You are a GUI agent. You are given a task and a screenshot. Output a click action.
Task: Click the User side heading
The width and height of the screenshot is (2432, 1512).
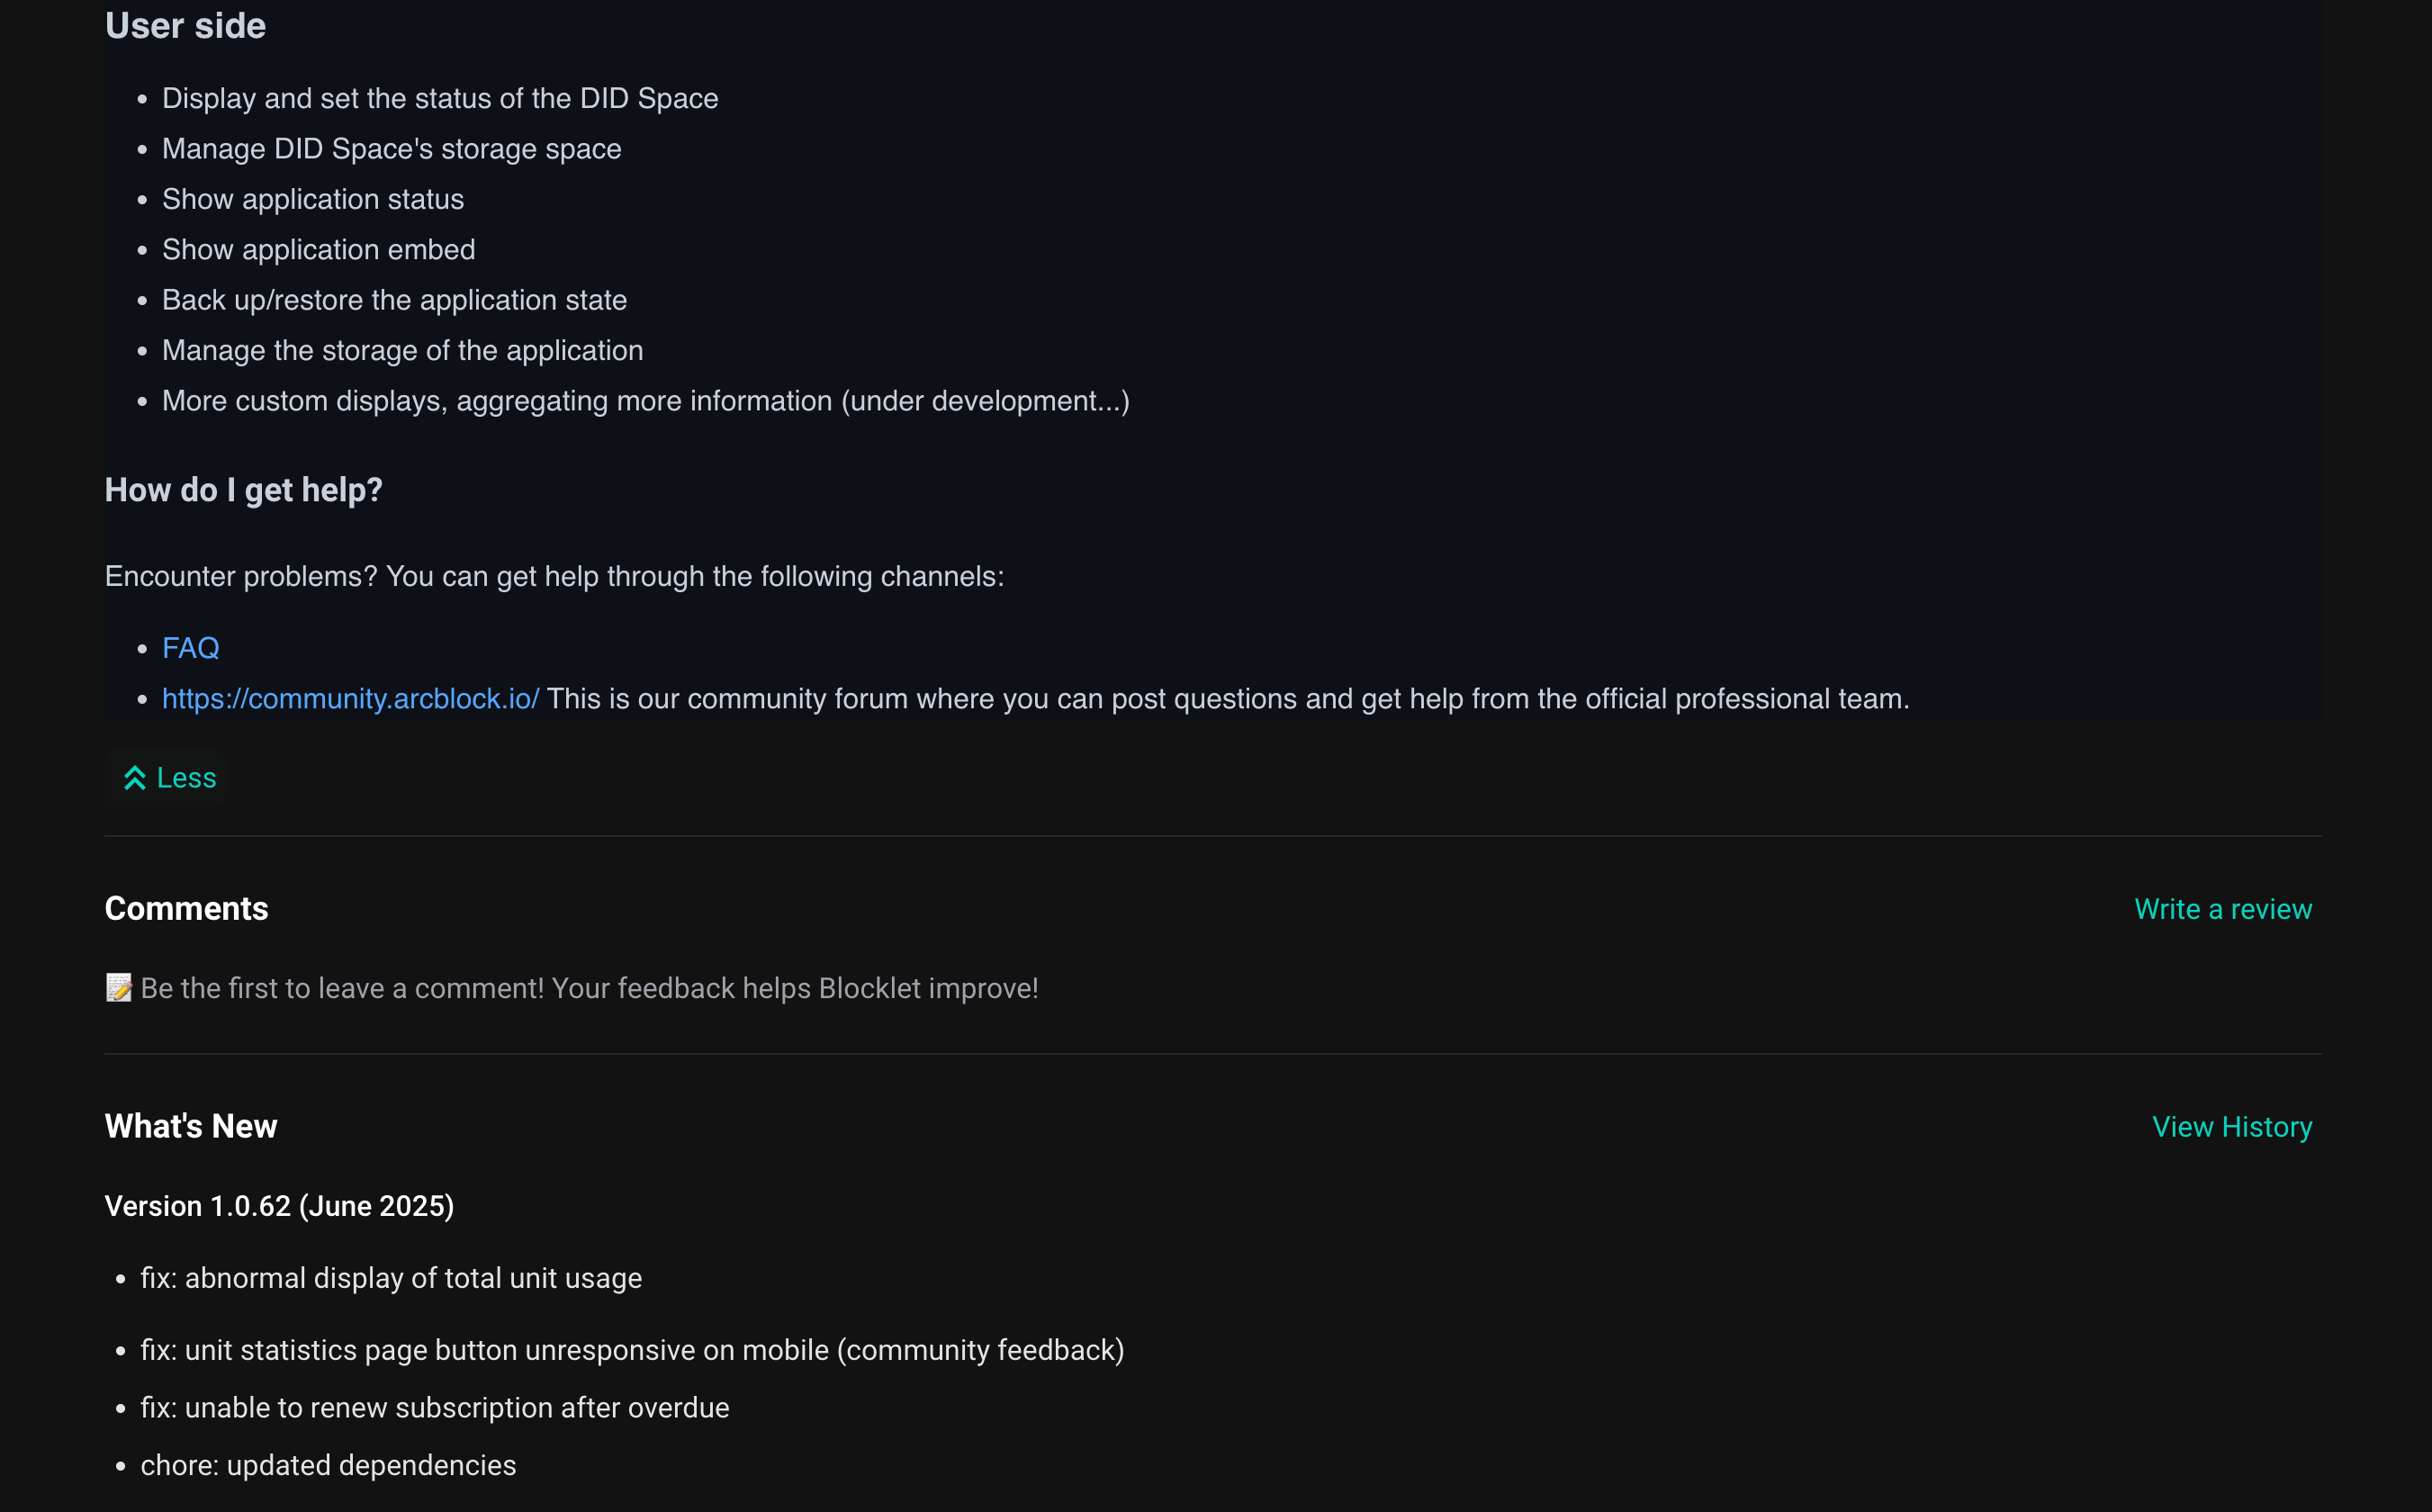coord(185,26)
